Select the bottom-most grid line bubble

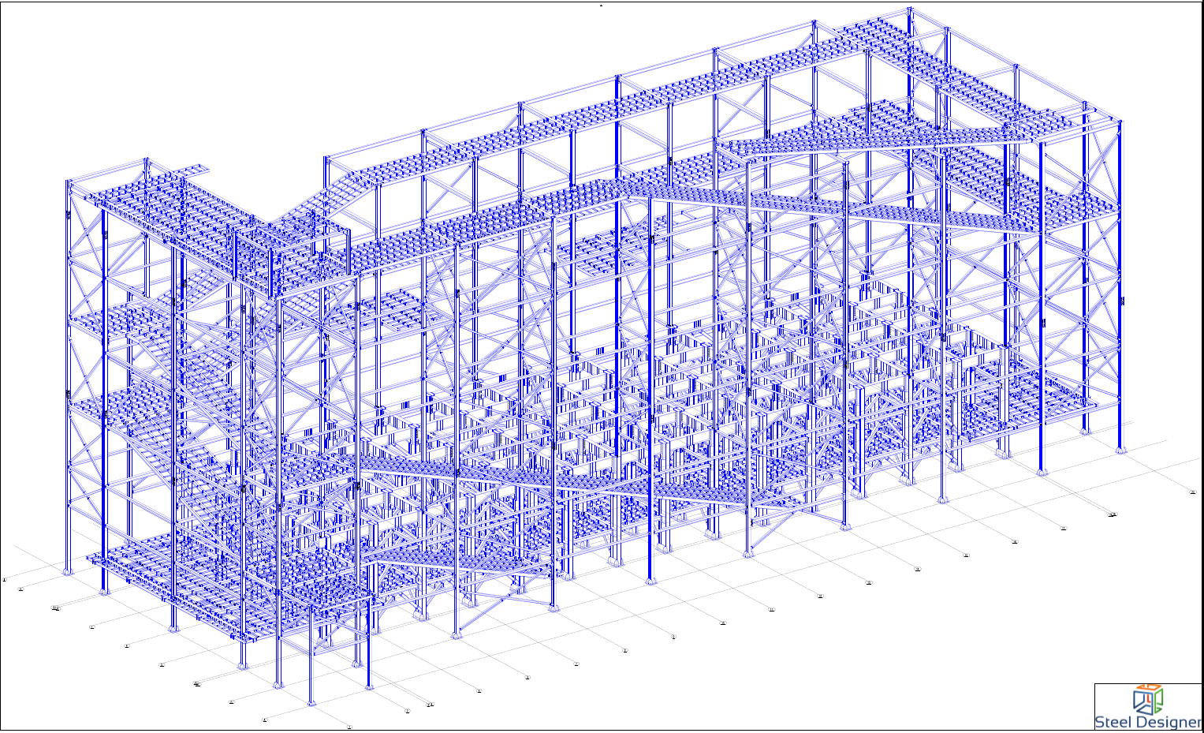click(x=349, y=727)
